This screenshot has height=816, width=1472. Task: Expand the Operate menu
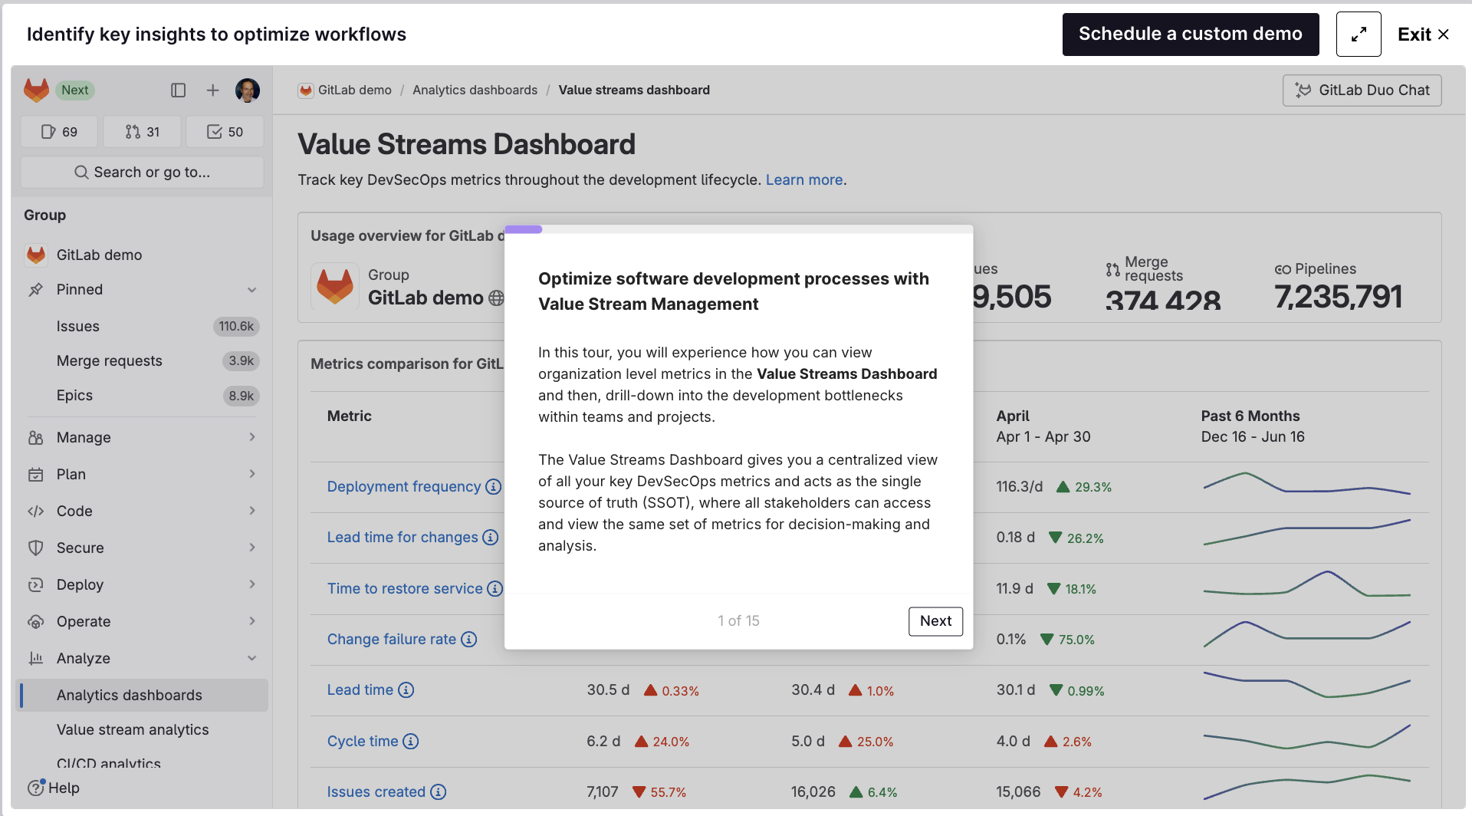pos(142,621)
